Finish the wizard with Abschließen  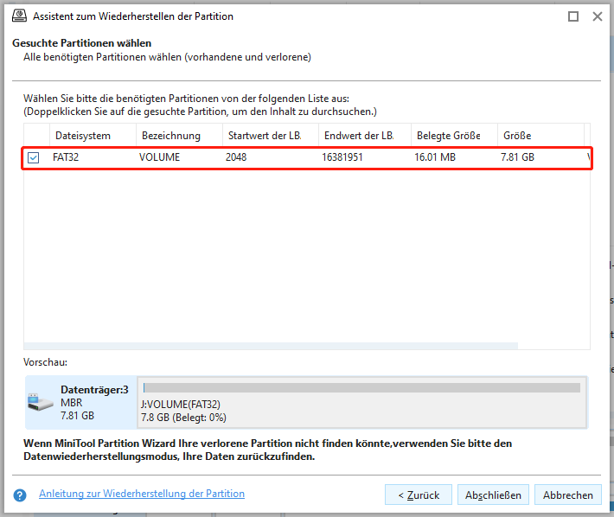[x=493, y=495]
